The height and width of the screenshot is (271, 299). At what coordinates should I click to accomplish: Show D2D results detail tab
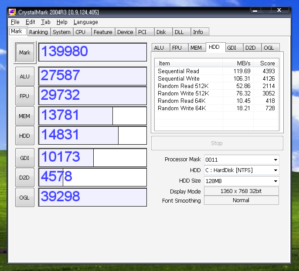pyautogui.click(x=252, y=47)
